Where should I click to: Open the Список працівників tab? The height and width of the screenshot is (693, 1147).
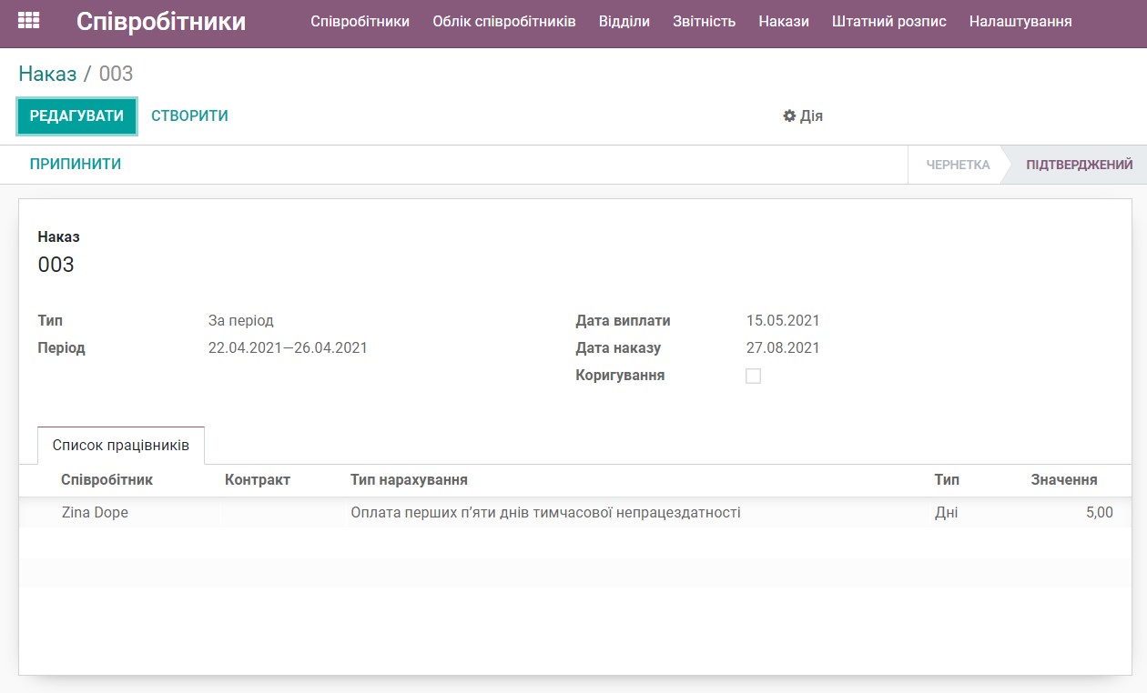[119, 445]
